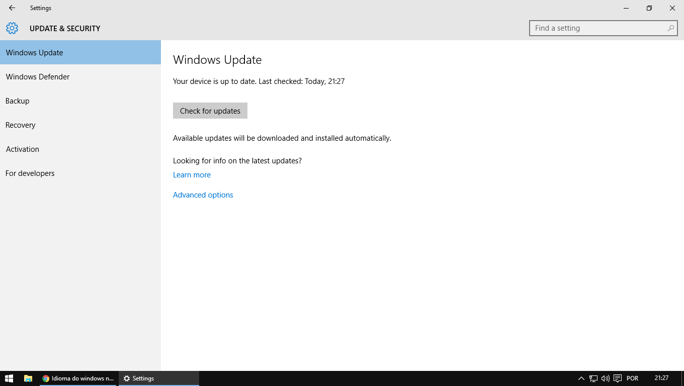
Task: Click the Settings title in title bar
Action: pos(41,8)
